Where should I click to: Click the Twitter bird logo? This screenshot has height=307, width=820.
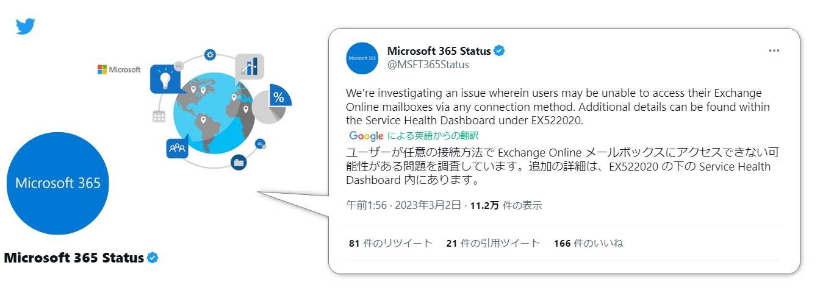pyautogui.click(x=26, y=26)
